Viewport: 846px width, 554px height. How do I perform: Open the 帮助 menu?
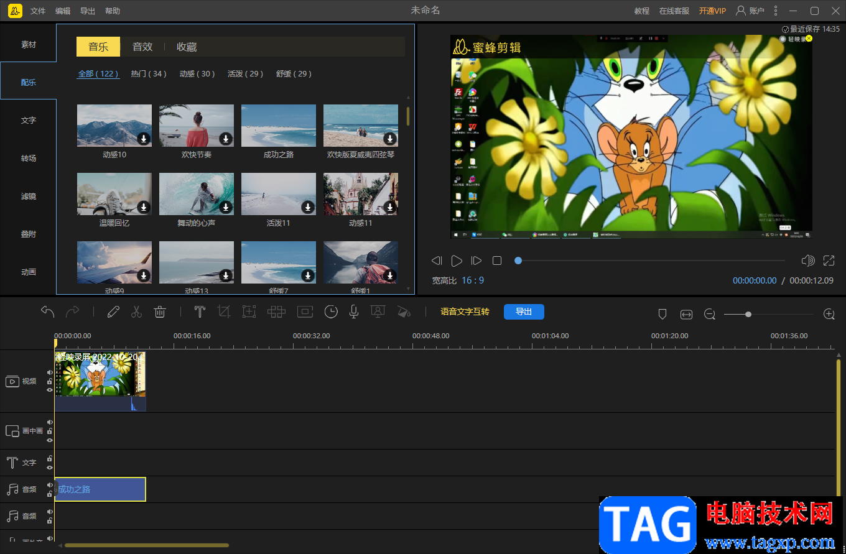(113, 11)
